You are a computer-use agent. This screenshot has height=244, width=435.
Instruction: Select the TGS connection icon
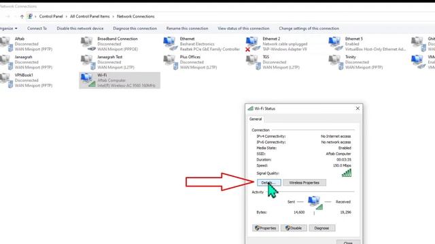pyautogui.click(x=253, y=62)
